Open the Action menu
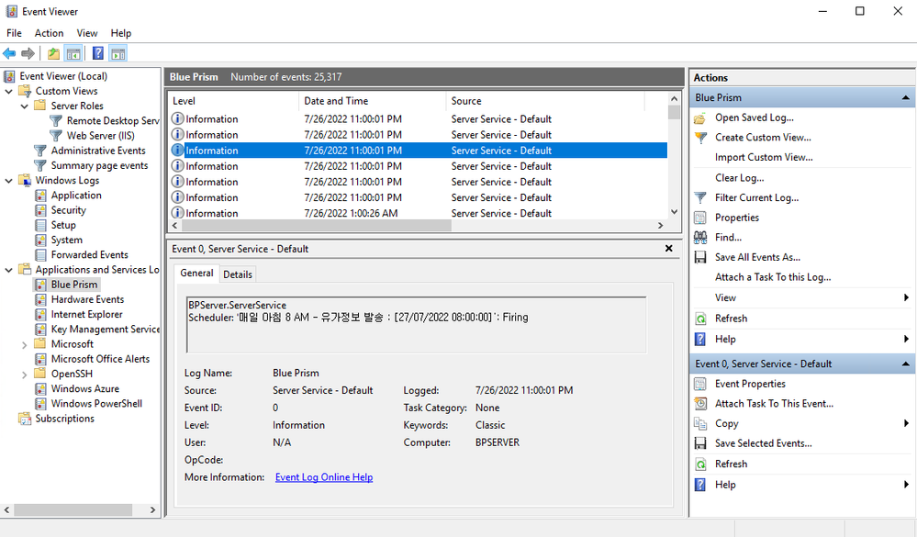The image size is (917, 537). [x=49, y=33]
